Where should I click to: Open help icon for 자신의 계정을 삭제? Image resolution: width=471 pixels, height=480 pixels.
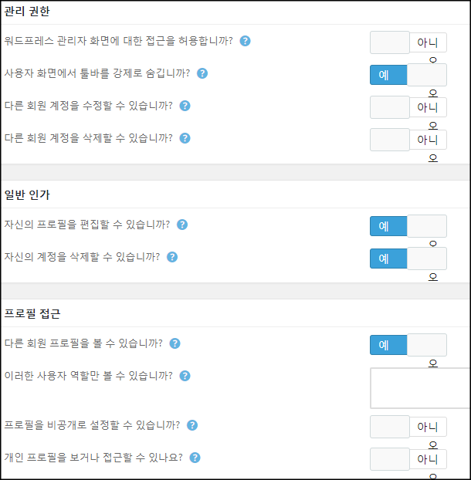[x=172, y=257]
